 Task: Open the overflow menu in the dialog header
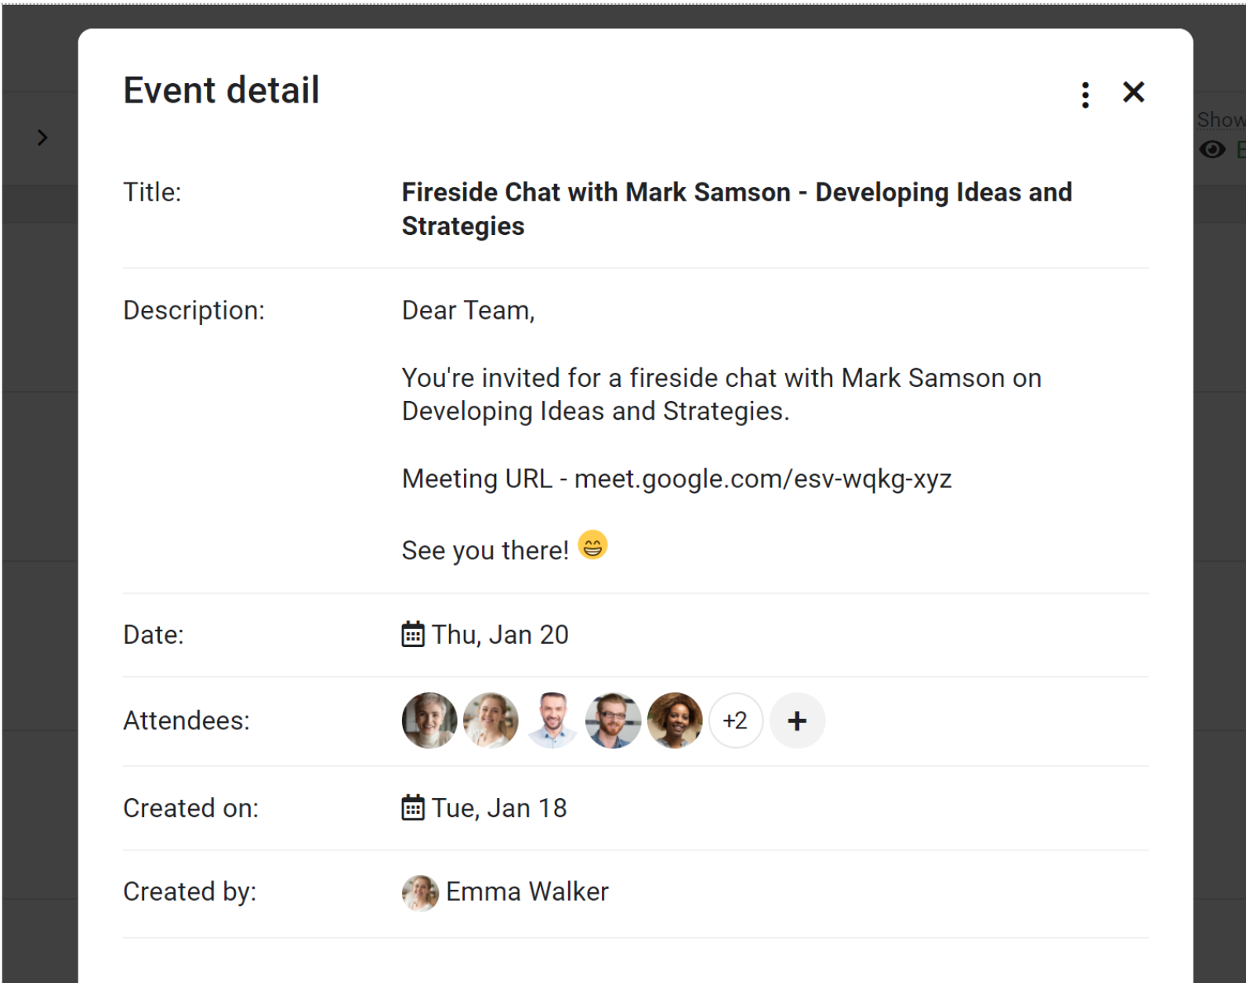(x=1085, y=93)
